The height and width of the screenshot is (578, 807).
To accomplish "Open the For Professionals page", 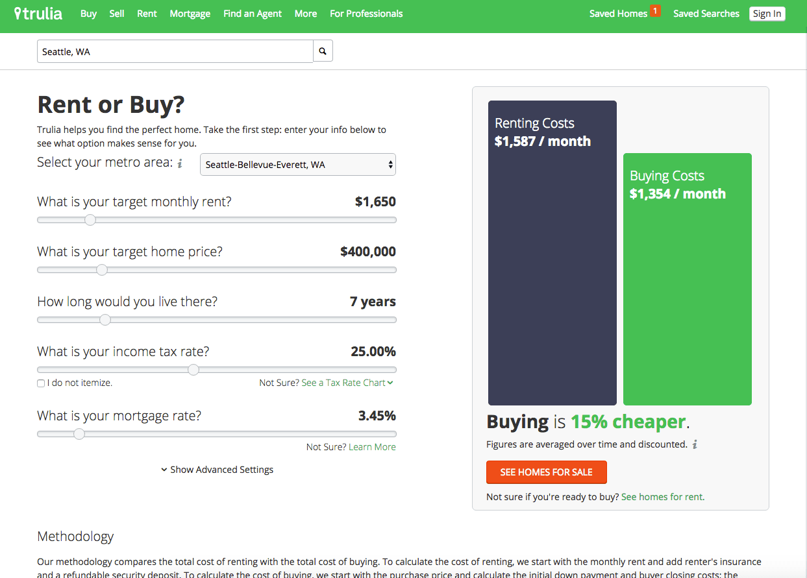I will pyautogui.click(x=366, y=14).
